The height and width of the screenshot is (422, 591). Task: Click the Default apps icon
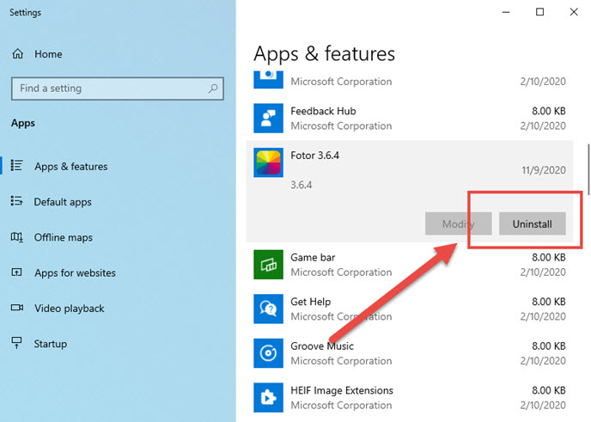[x=17, y=201]
